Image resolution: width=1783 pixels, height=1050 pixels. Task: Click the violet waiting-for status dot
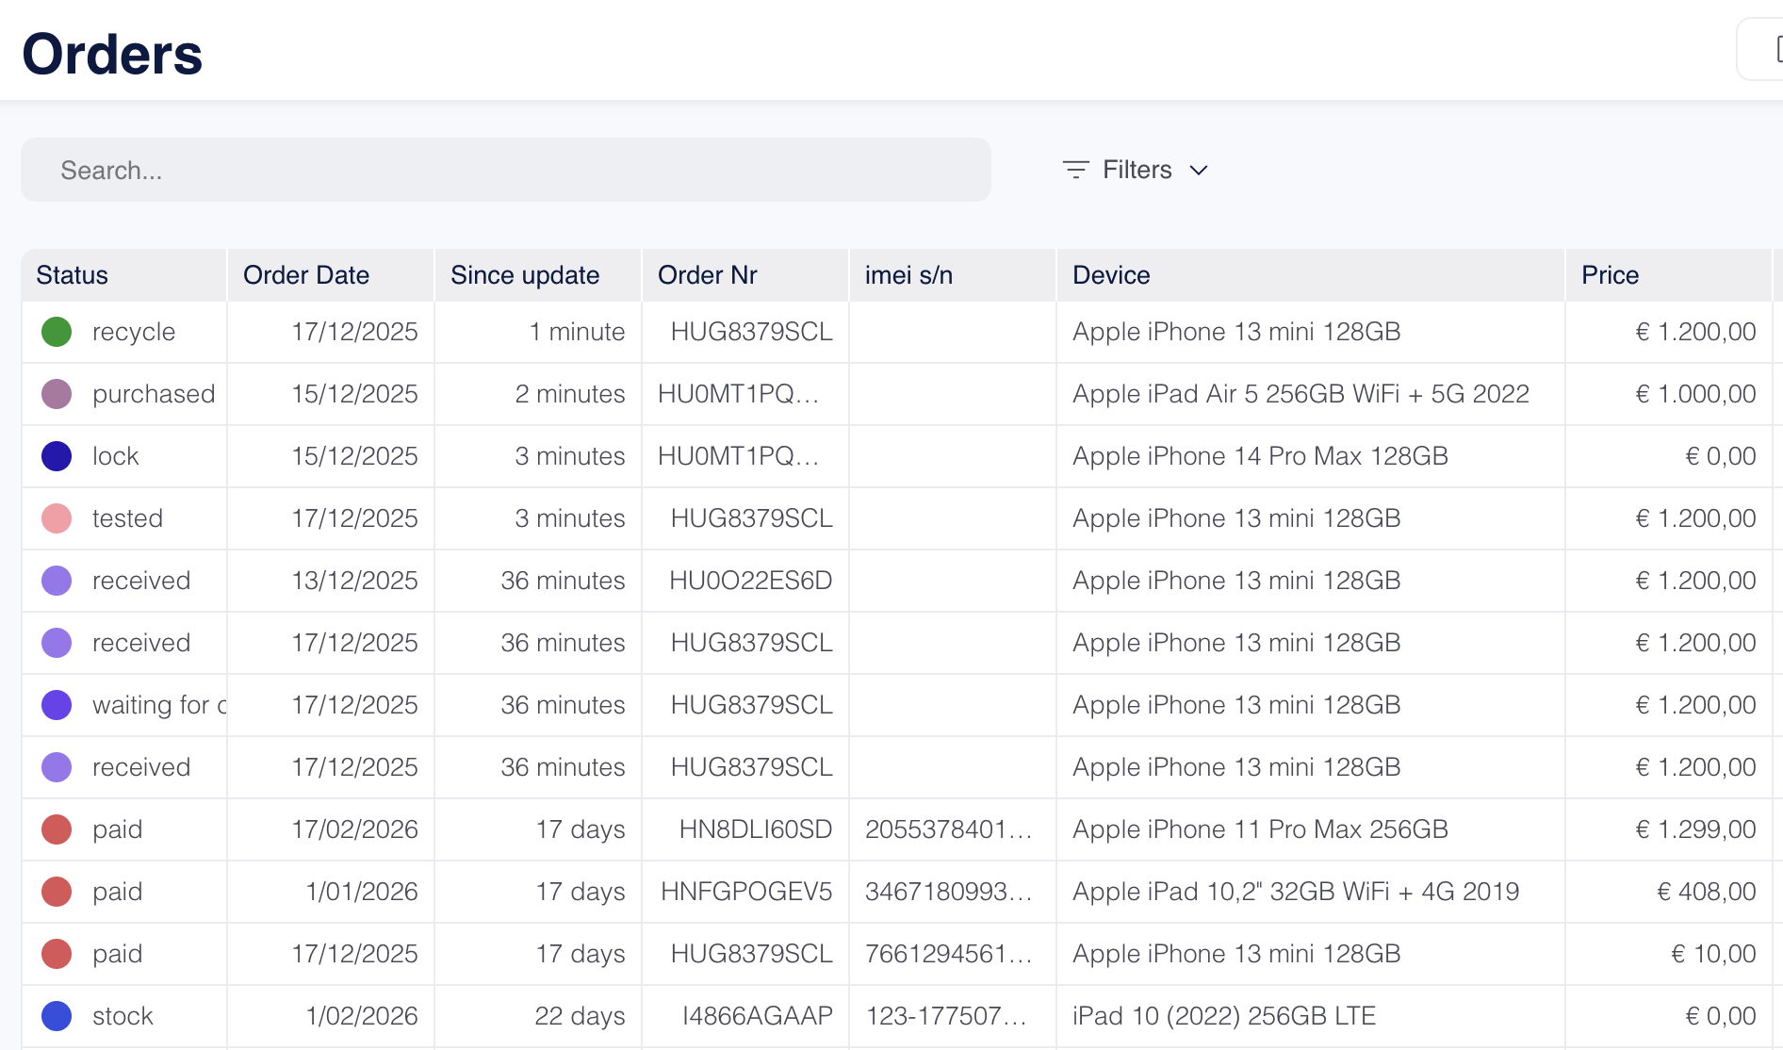click(x=57, y=705)
